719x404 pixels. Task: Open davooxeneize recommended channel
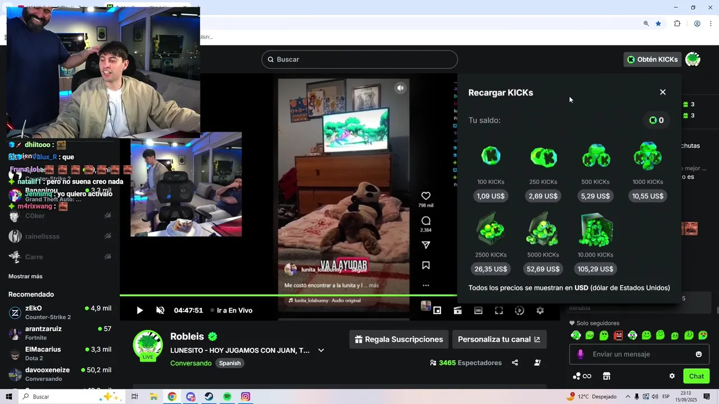60,374
